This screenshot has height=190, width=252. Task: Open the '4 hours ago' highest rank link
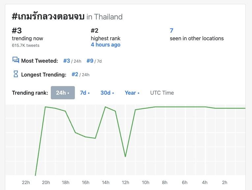(x=106, y=45)
